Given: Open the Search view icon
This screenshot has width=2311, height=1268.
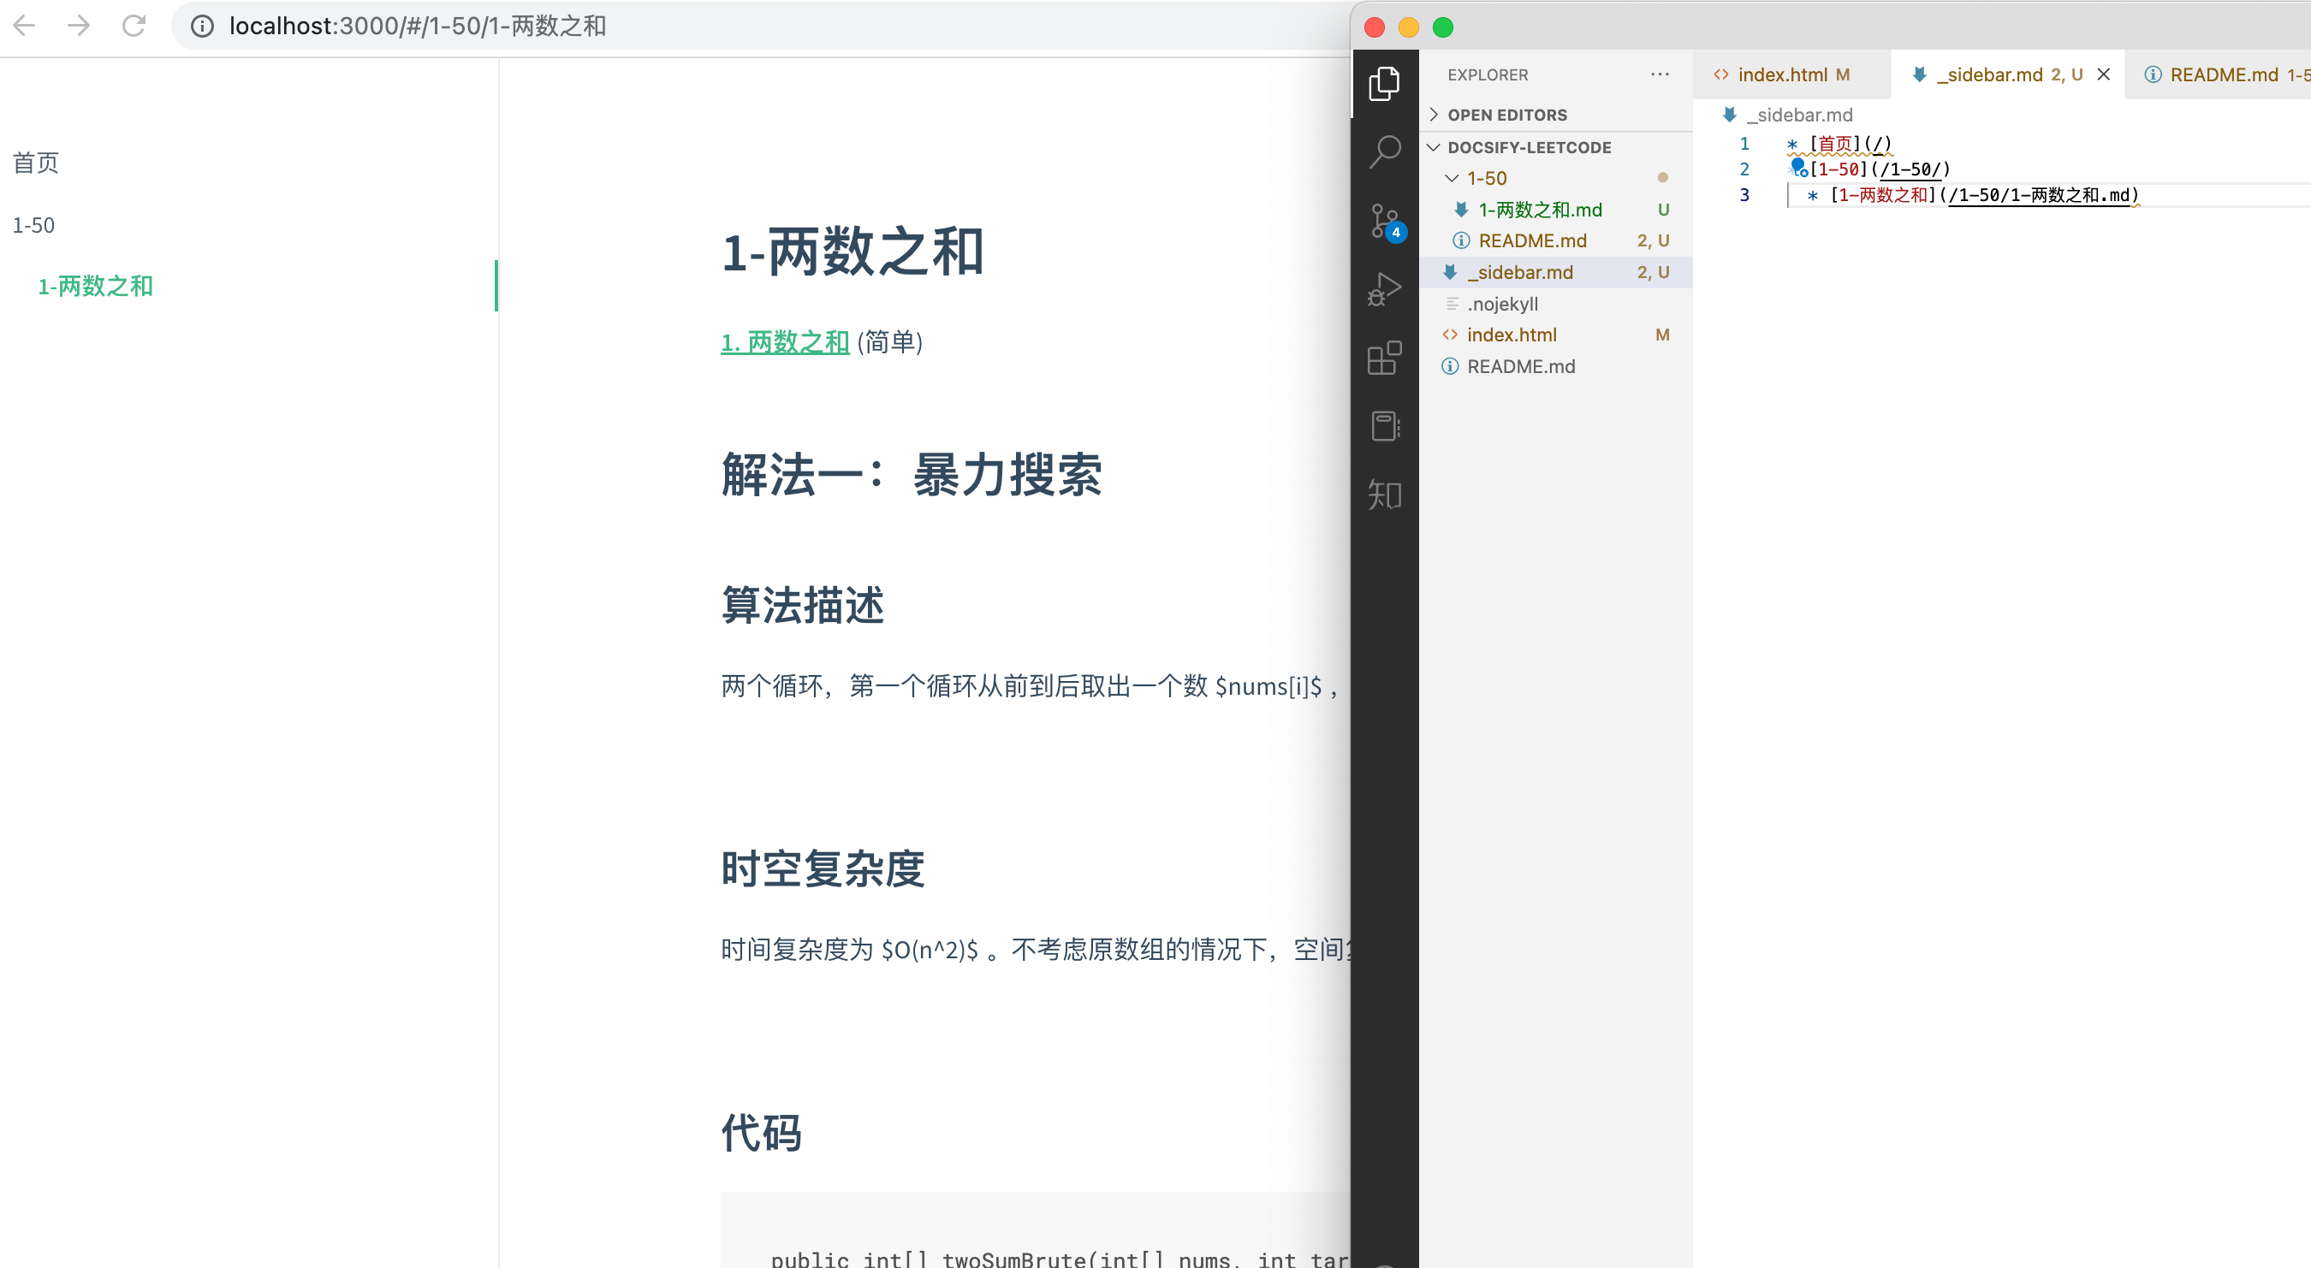Looking at the screenshot, I should click(x=1384, y=151).
